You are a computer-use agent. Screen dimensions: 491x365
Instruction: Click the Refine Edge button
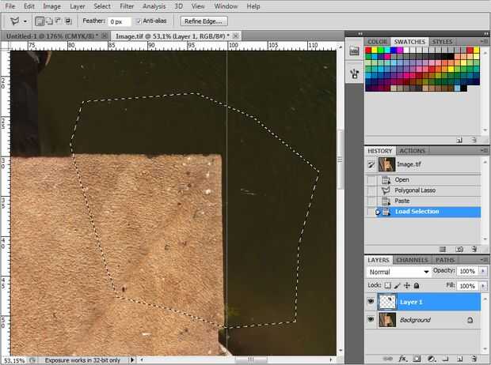(x=204, y=21)
